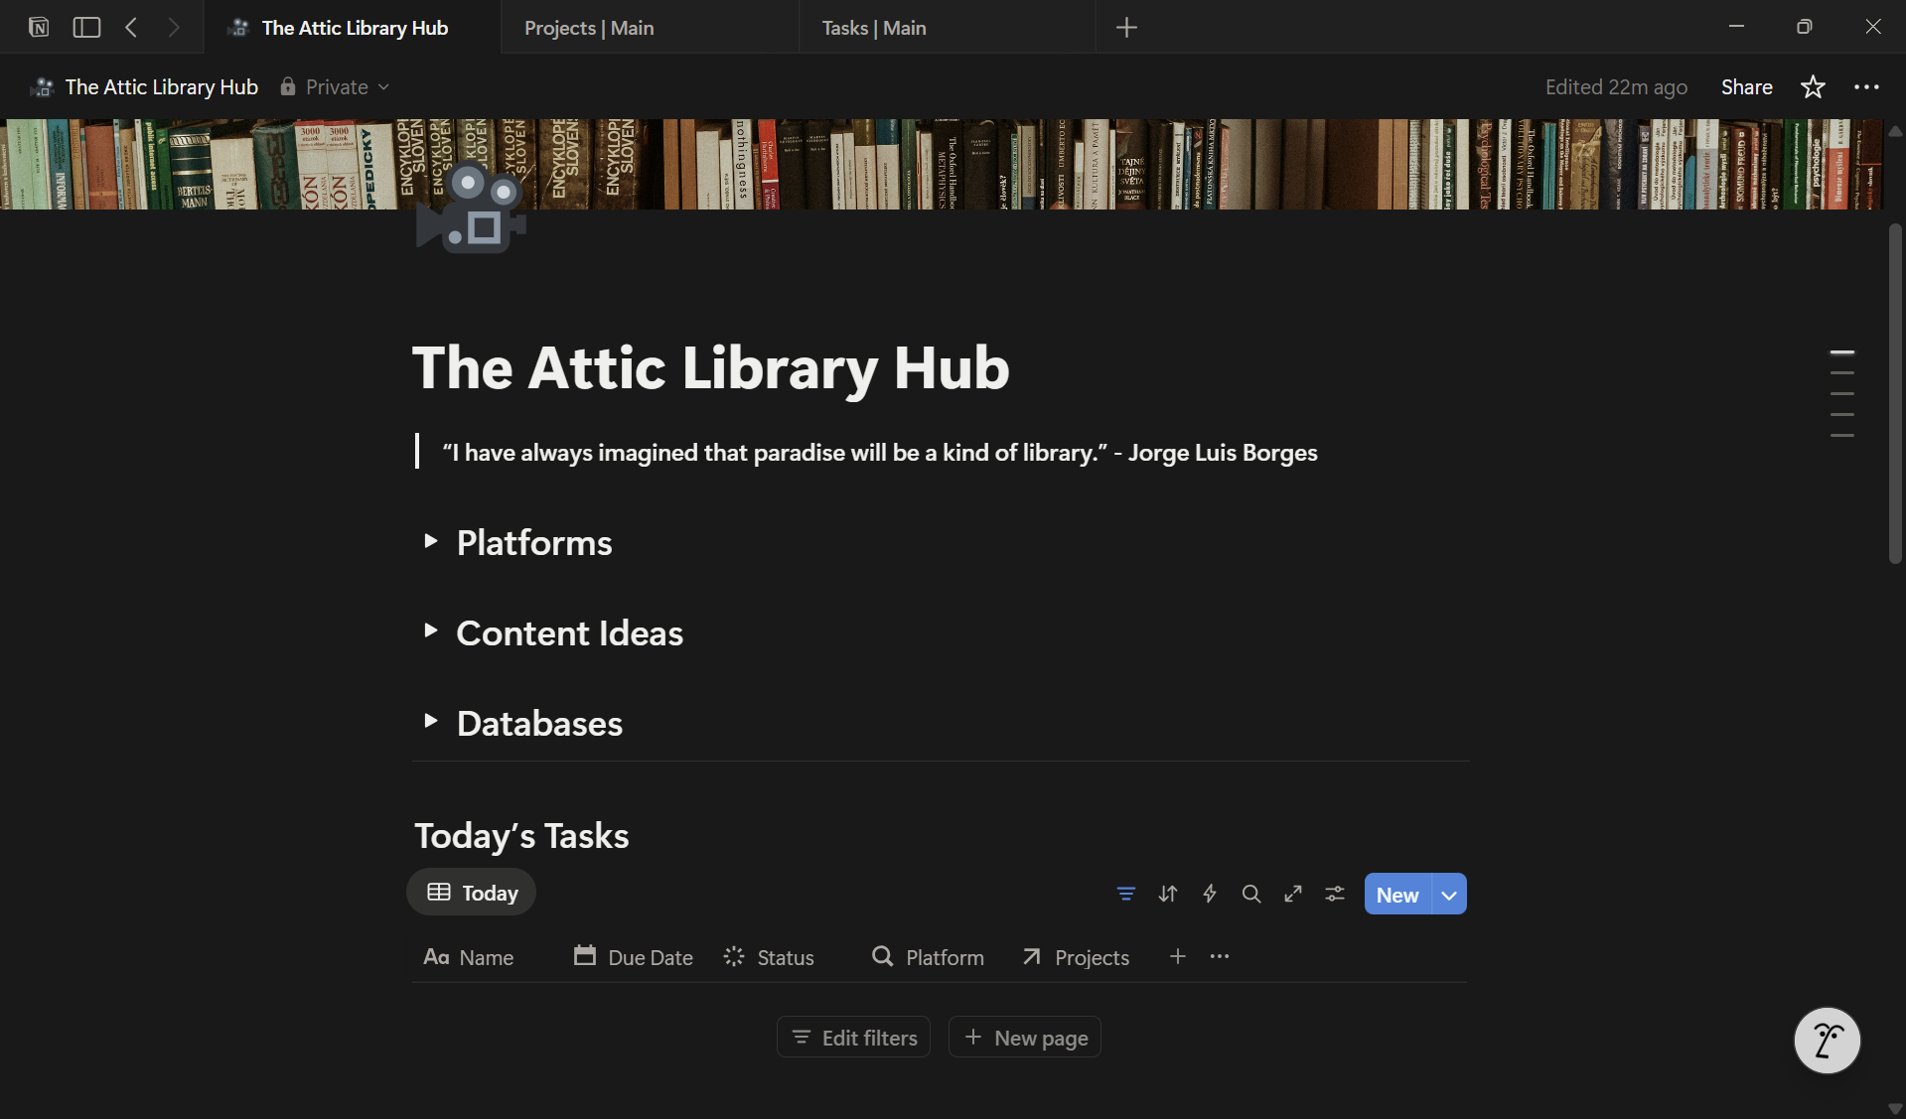Switch to The Attic Library Hub tab

pos(353,27)
